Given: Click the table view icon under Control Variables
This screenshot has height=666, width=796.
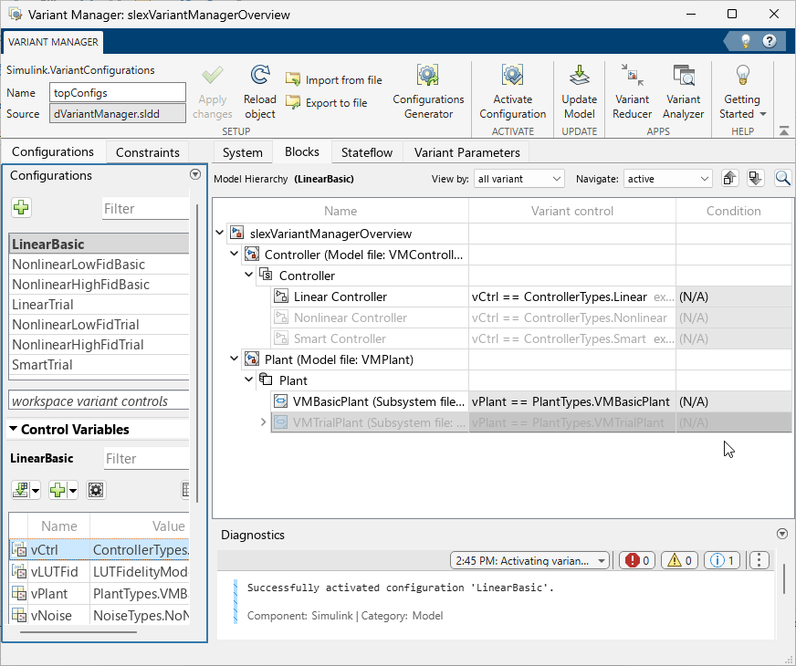Looking at the screenshot, I should (x=186, y=490).
